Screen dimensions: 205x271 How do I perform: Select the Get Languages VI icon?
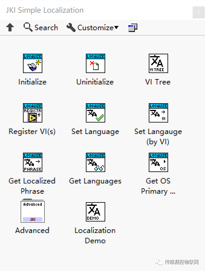pos(95,162)
